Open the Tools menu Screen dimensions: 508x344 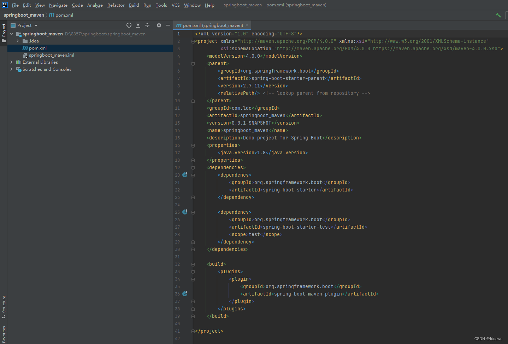(161, 5)
